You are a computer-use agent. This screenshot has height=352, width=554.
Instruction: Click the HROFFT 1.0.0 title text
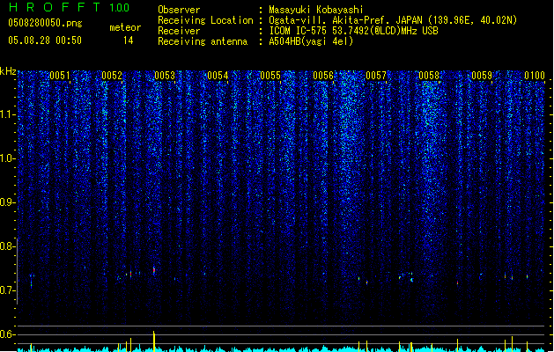tap(70, 7)
